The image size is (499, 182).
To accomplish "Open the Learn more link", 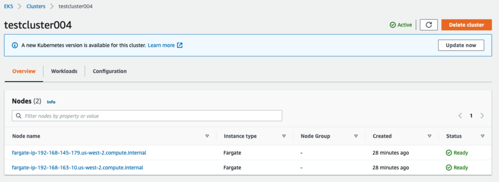I will point(161,45).
